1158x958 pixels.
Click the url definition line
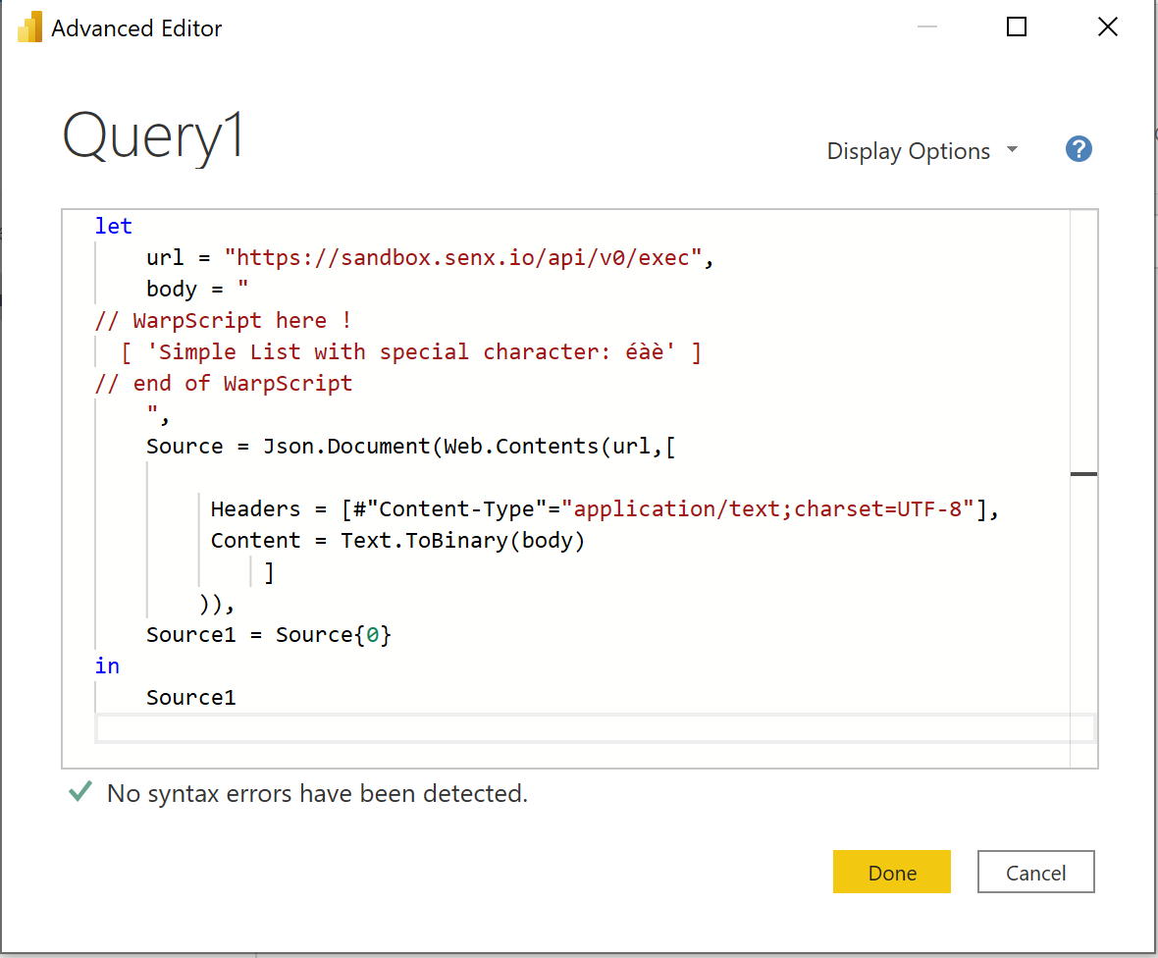click(x=422, y=257)
